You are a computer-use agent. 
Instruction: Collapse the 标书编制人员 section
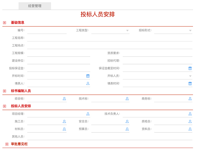5,91
